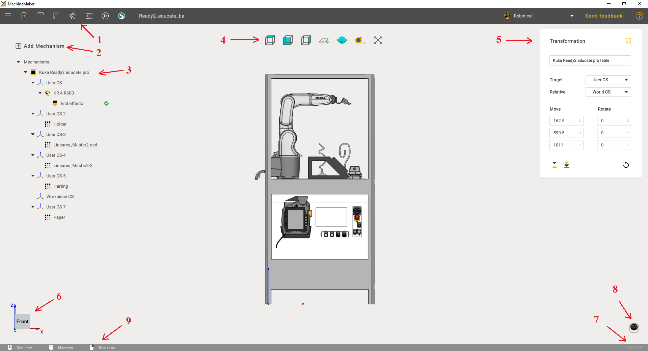Viewport: 648px width, 351px height.
Task: Open an existing project folder
Action: click(x=40, y=16)
